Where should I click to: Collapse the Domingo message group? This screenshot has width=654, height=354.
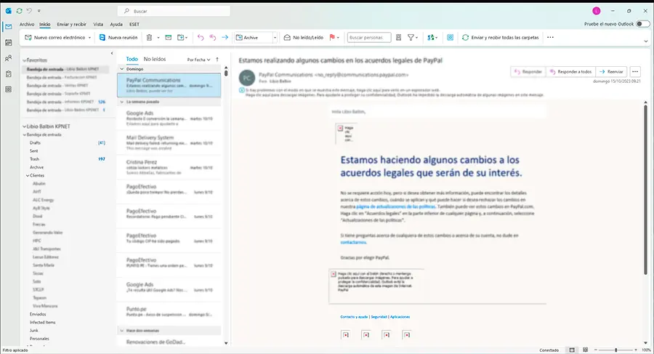coord(122,69)
